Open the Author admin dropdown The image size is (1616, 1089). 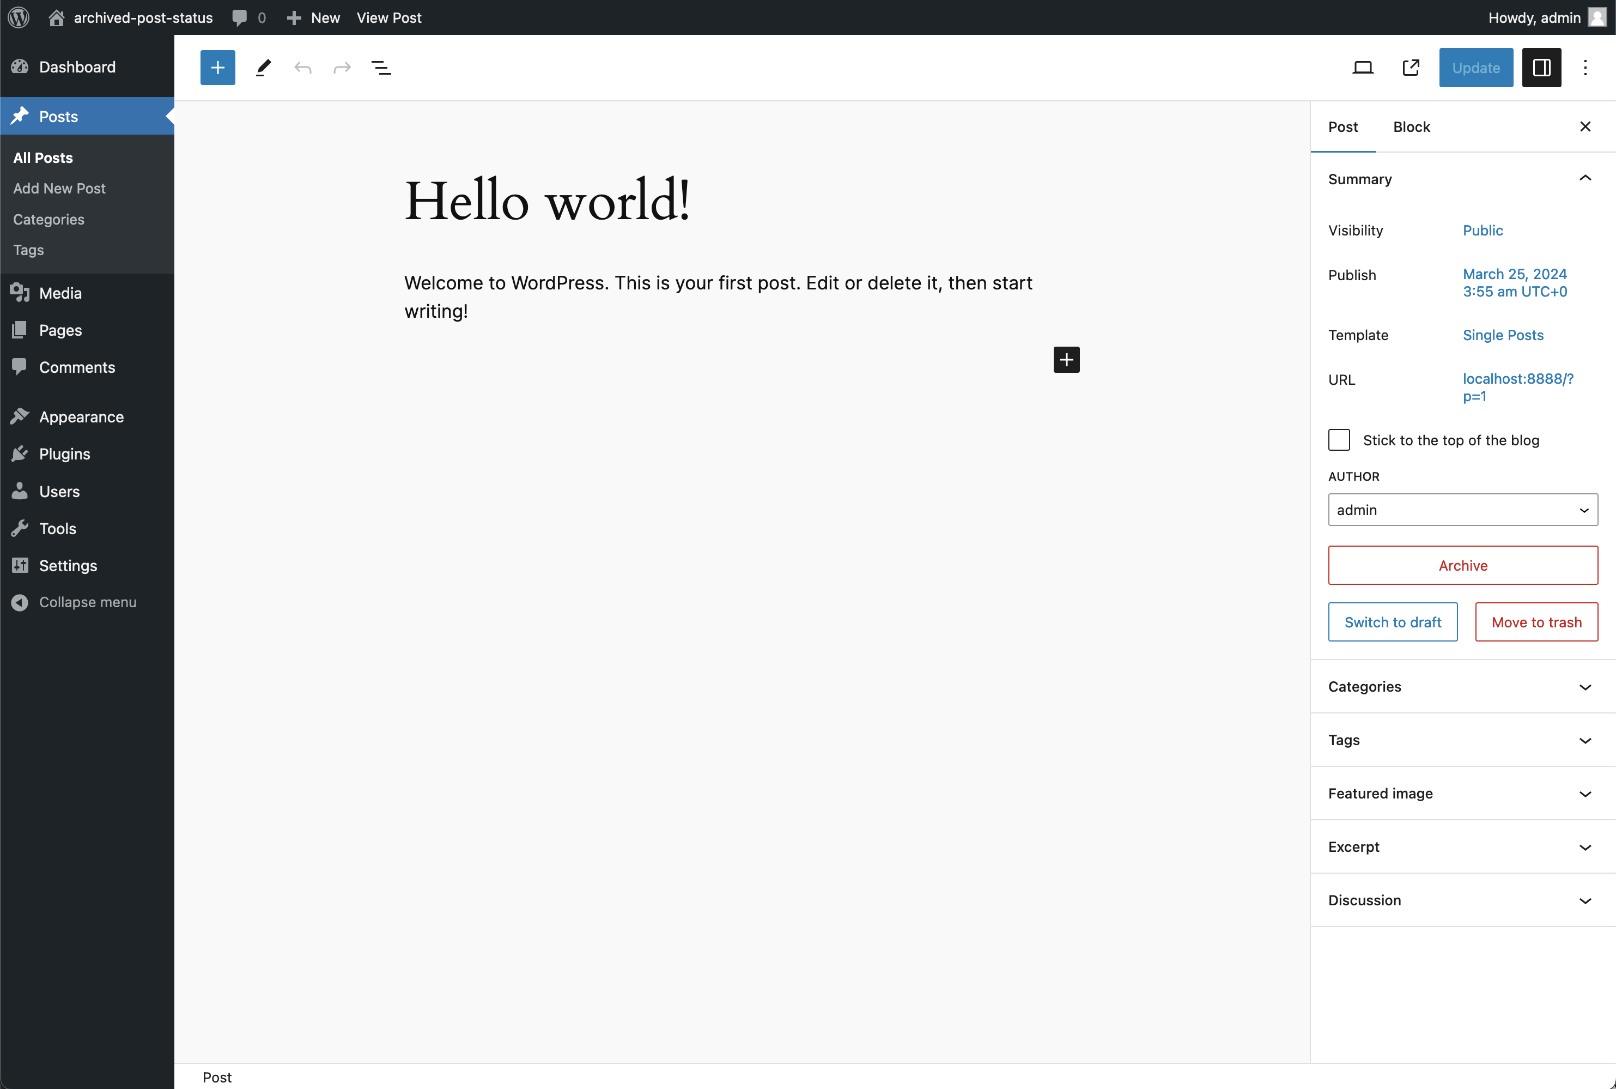coord(1462,510)
